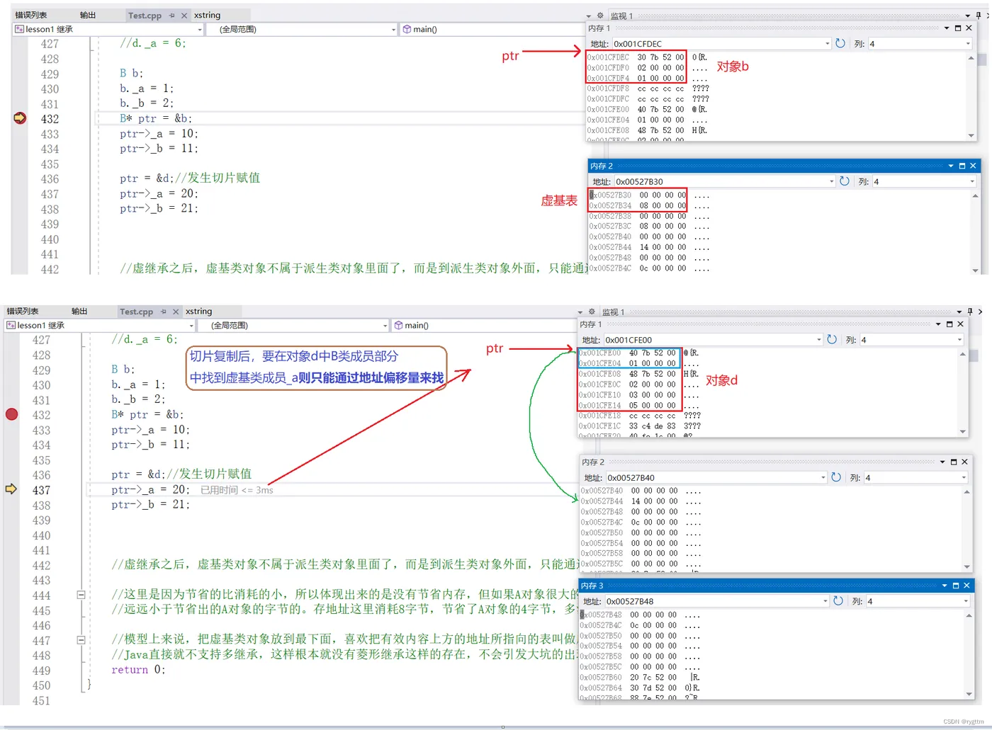Maximize the 内存 3 panel showing 0x00527B48
Image resolution: width=992 pixels, height=730 pixels.
click(956, 586)
